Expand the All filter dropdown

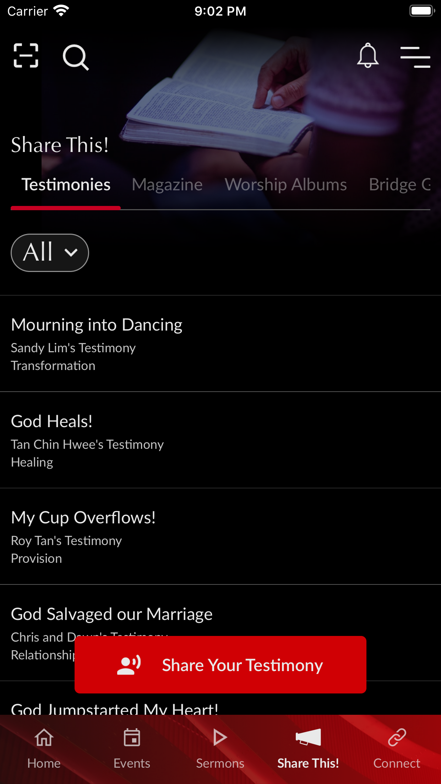click(x=50, y=252)
